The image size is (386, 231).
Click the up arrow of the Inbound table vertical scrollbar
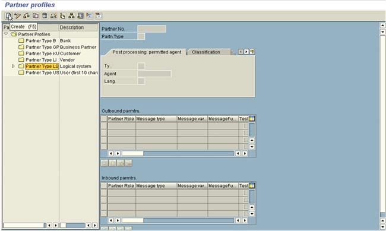(x=252, y=207)
